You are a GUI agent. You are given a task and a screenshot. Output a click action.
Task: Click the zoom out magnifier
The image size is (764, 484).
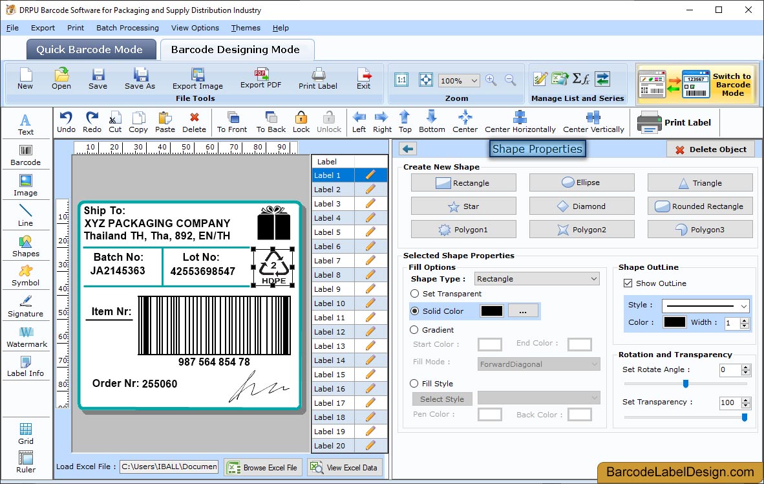(x=510, y=80)
